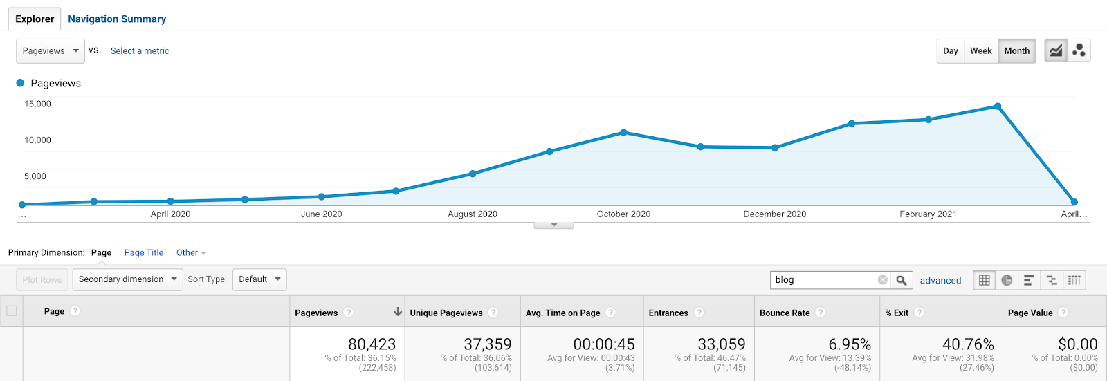Click the Page Value total $0.00
Image resolution: width=1107 pixels, height=381 pixels.
coord(1078,344)
